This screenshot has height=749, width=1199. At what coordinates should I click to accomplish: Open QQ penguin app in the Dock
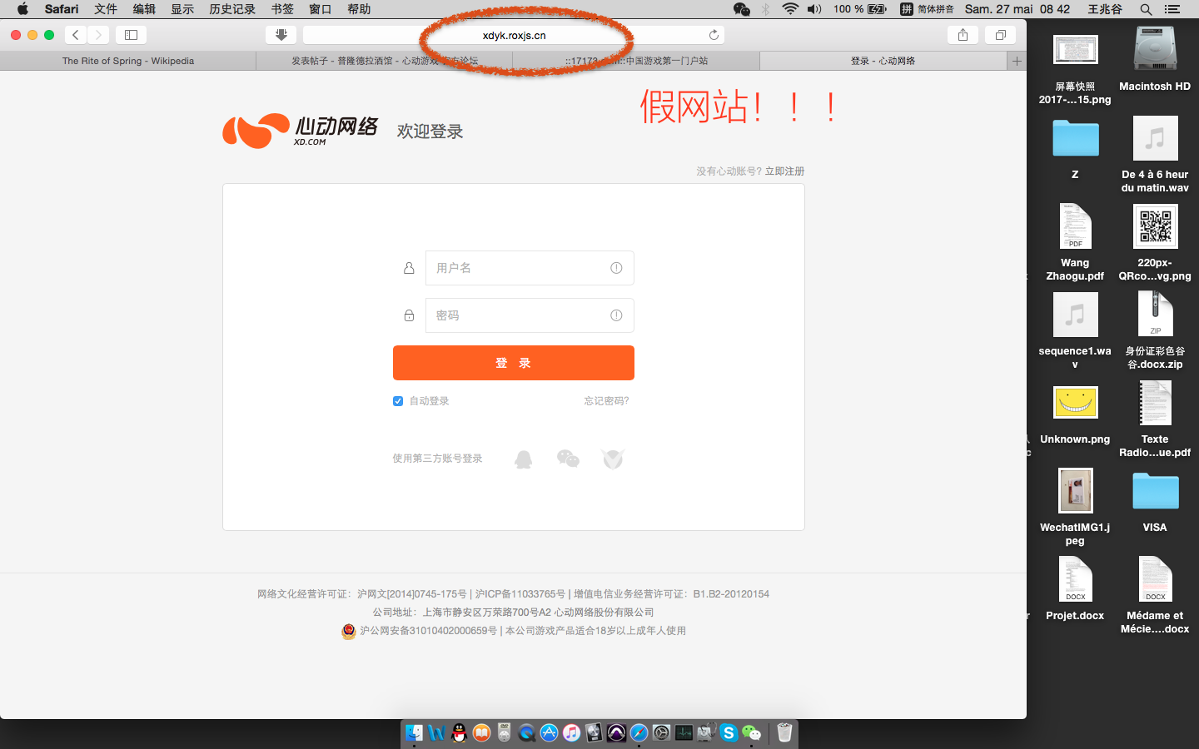coord(459,732)
